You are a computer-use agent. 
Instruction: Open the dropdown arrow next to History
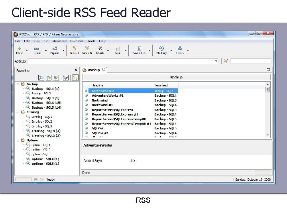tap(171, 50)
